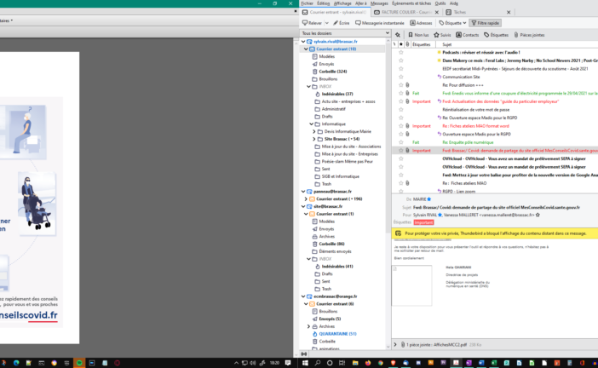Filter messages by Pièces jointes
This screenshot has height=368, width=598.
pyautogui.click(x=529, y=35)
